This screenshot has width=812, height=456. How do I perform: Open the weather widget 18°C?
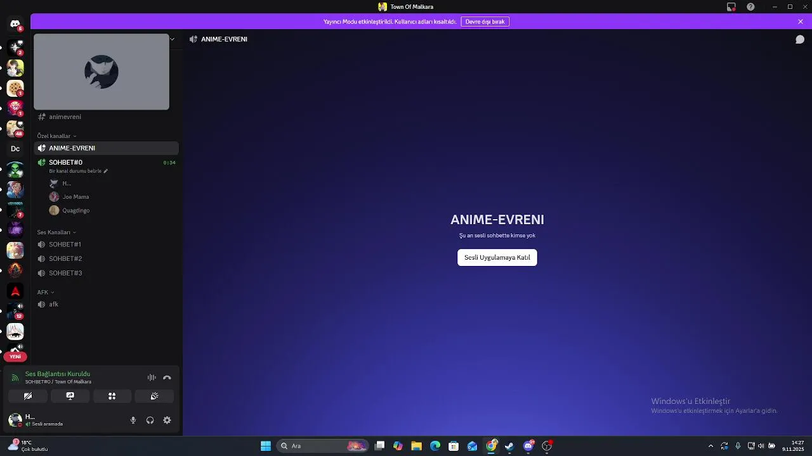28,446
